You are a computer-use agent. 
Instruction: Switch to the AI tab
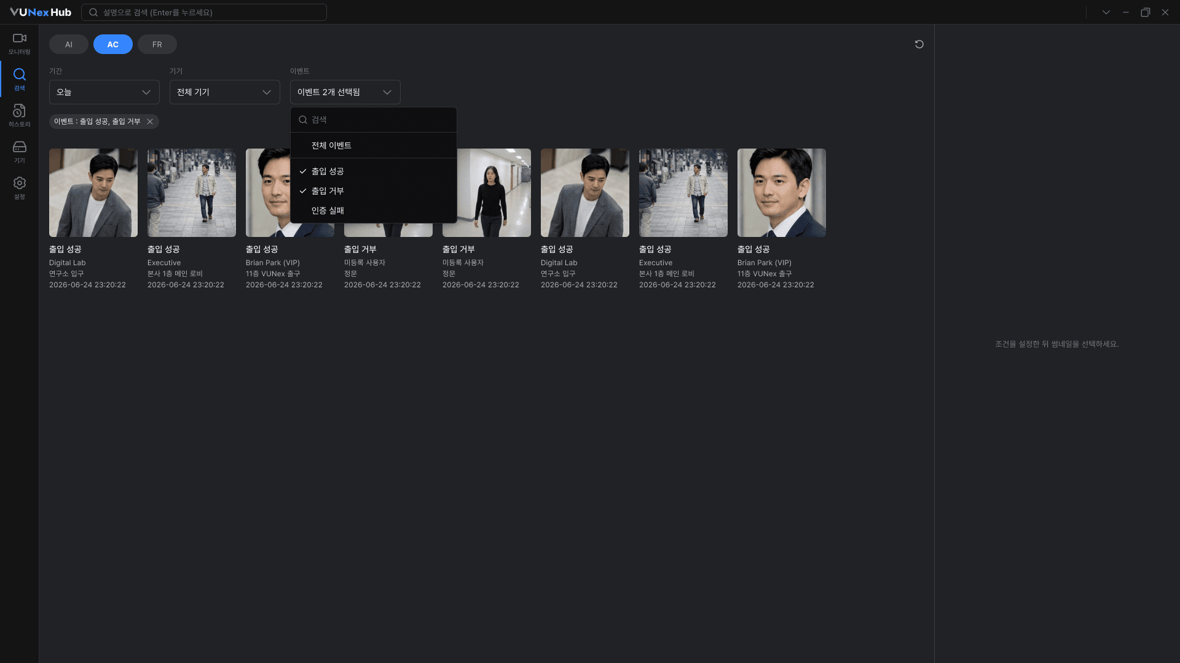point(69,44)
